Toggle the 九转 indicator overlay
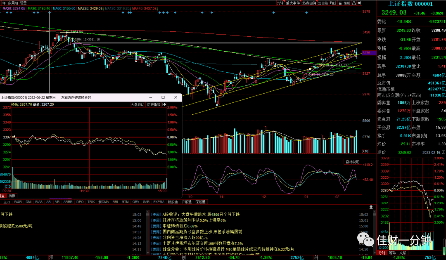Image resolution: width=446 pixels, height=260 pixels. pyautogui.click(x=280, y=3)
